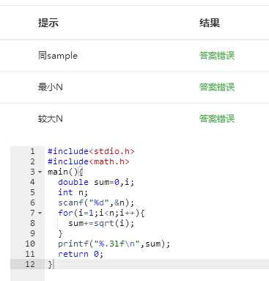
Task: Click line number 10 in the gutter
Action: click(x=30, y=244)
